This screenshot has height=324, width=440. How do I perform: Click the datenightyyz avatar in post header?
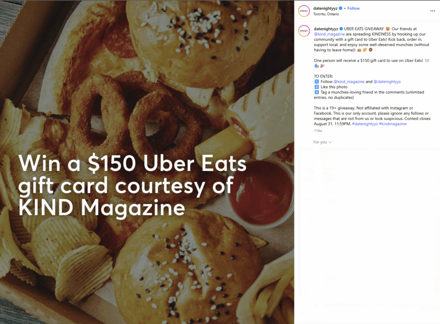(304, 11)
